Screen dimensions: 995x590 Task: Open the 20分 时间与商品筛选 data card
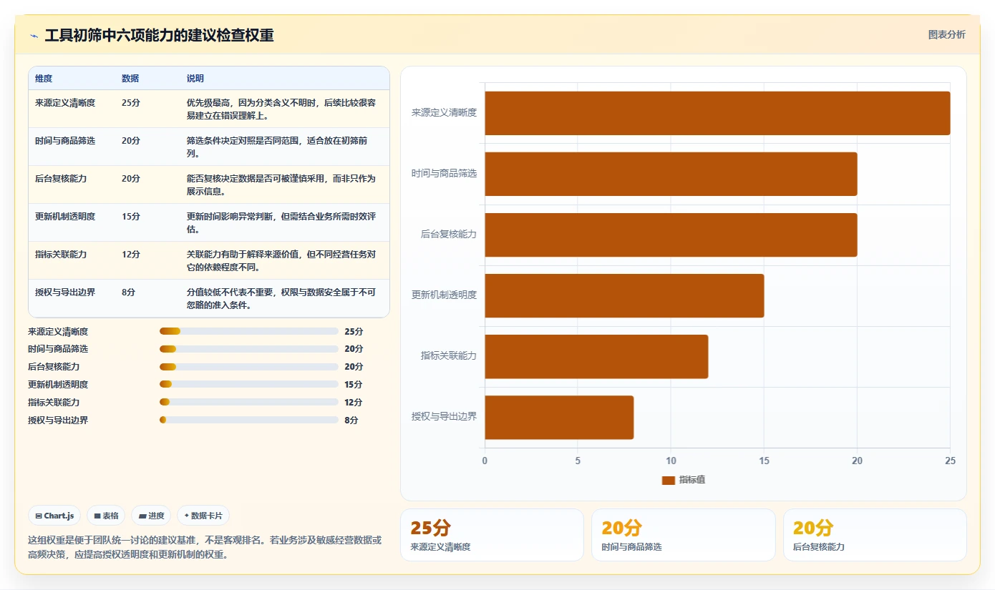(683, 535)
